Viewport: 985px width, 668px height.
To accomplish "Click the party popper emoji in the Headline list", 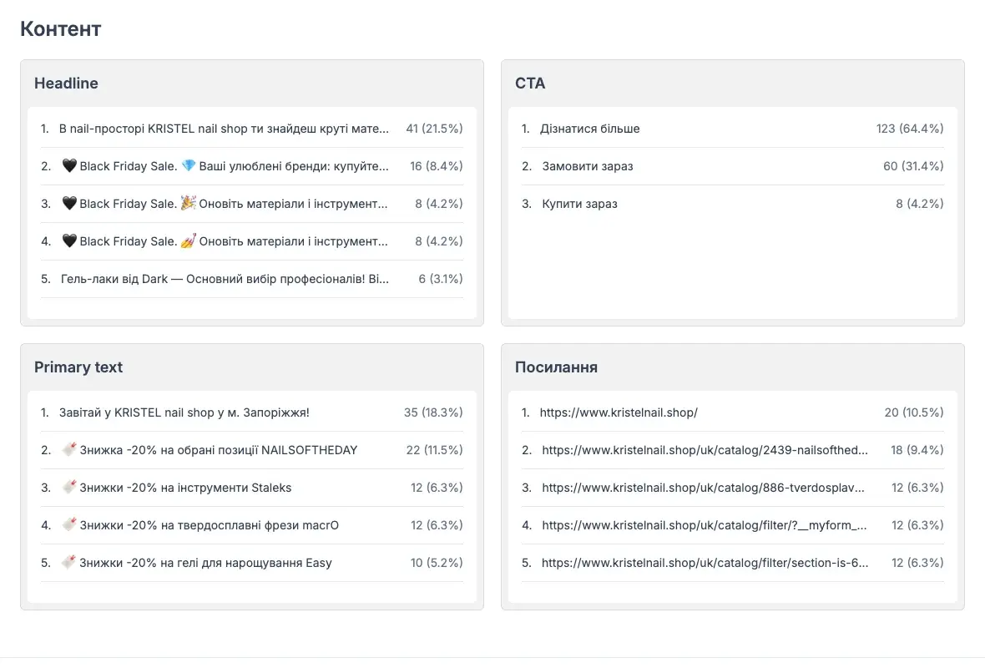I will click(189, 204).
